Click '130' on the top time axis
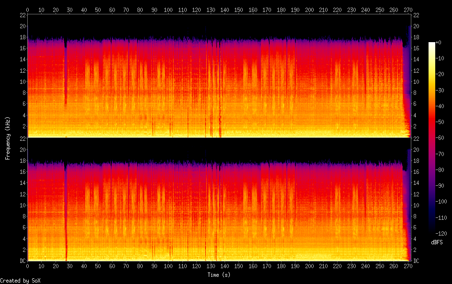This screenshot has height=284, width=452. 211,10
